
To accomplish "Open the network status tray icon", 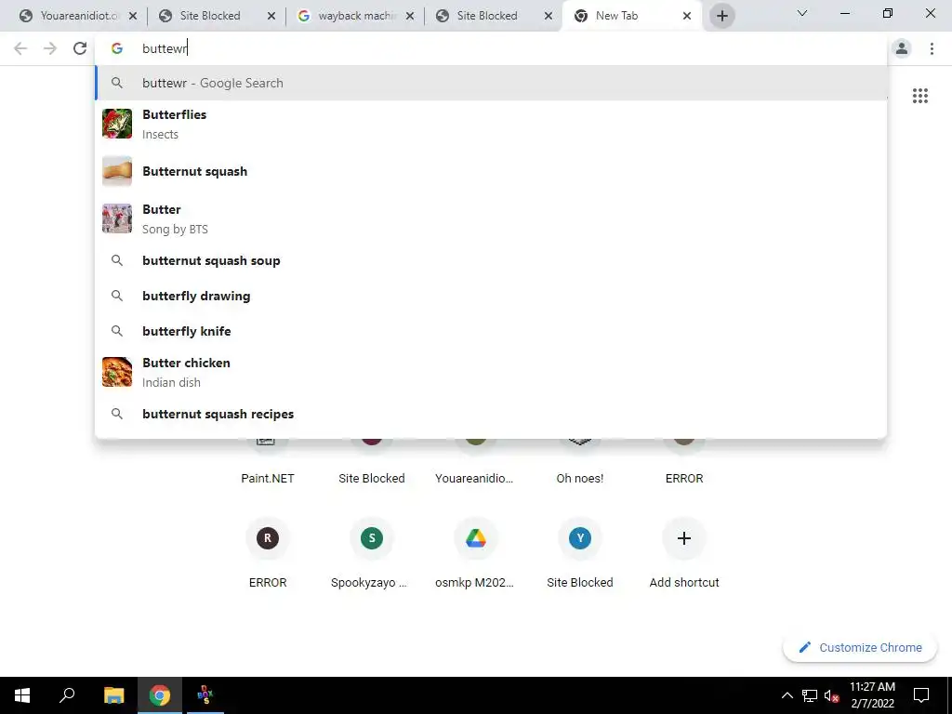I will click(x=810, y=695).
